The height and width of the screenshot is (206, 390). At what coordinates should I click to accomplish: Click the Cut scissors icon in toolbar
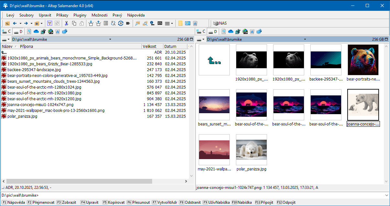coord(66,23)
